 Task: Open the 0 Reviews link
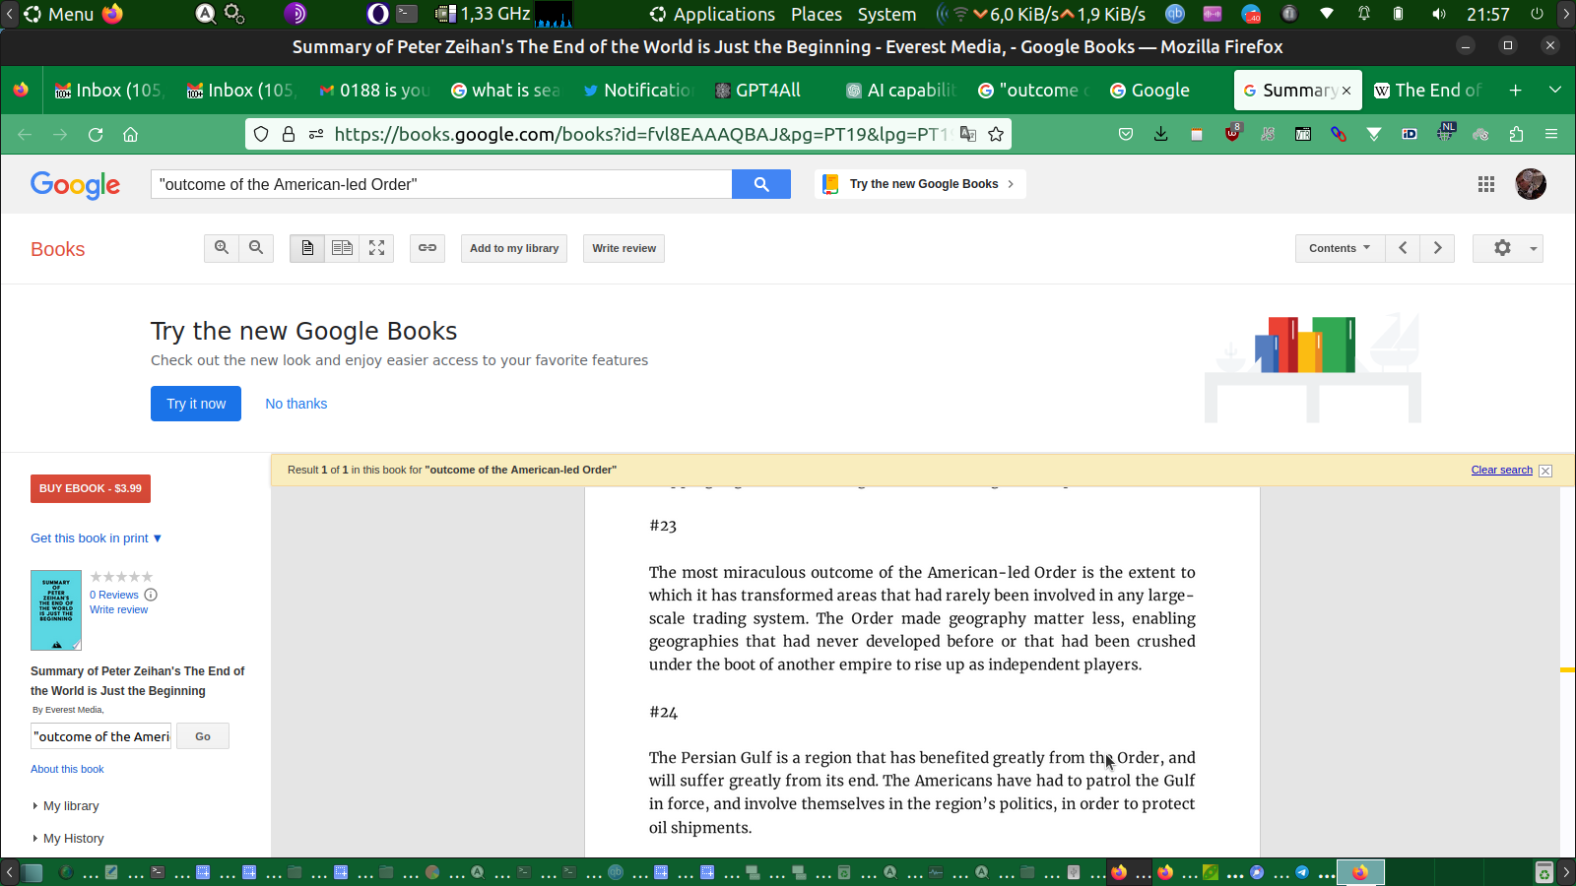tap(114, 595)
